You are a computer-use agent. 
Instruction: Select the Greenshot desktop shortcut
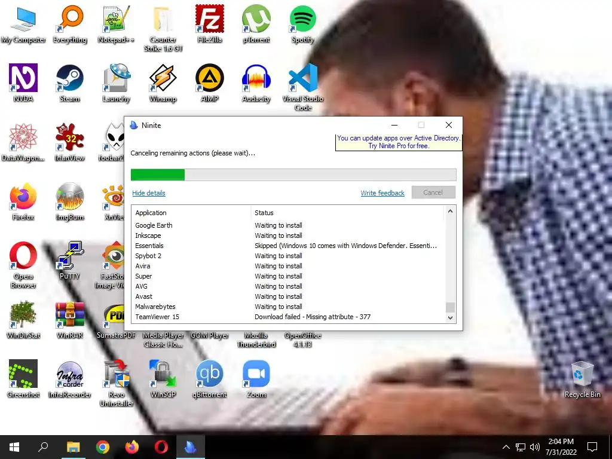pyautogui.click(x=23, y=378)
